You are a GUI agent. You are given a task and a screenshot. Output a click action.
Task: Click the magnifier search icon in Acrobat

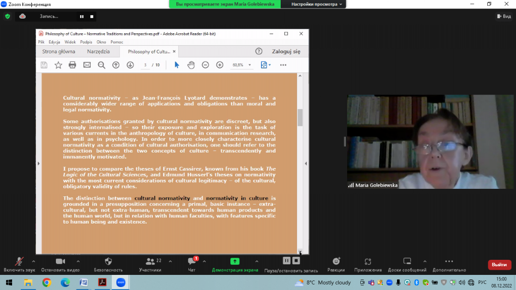(101, 65)
